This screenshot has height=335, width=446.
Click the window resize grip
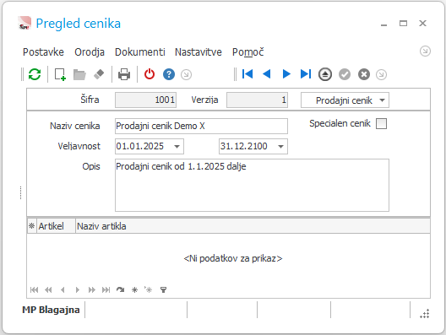click(425, 314)
